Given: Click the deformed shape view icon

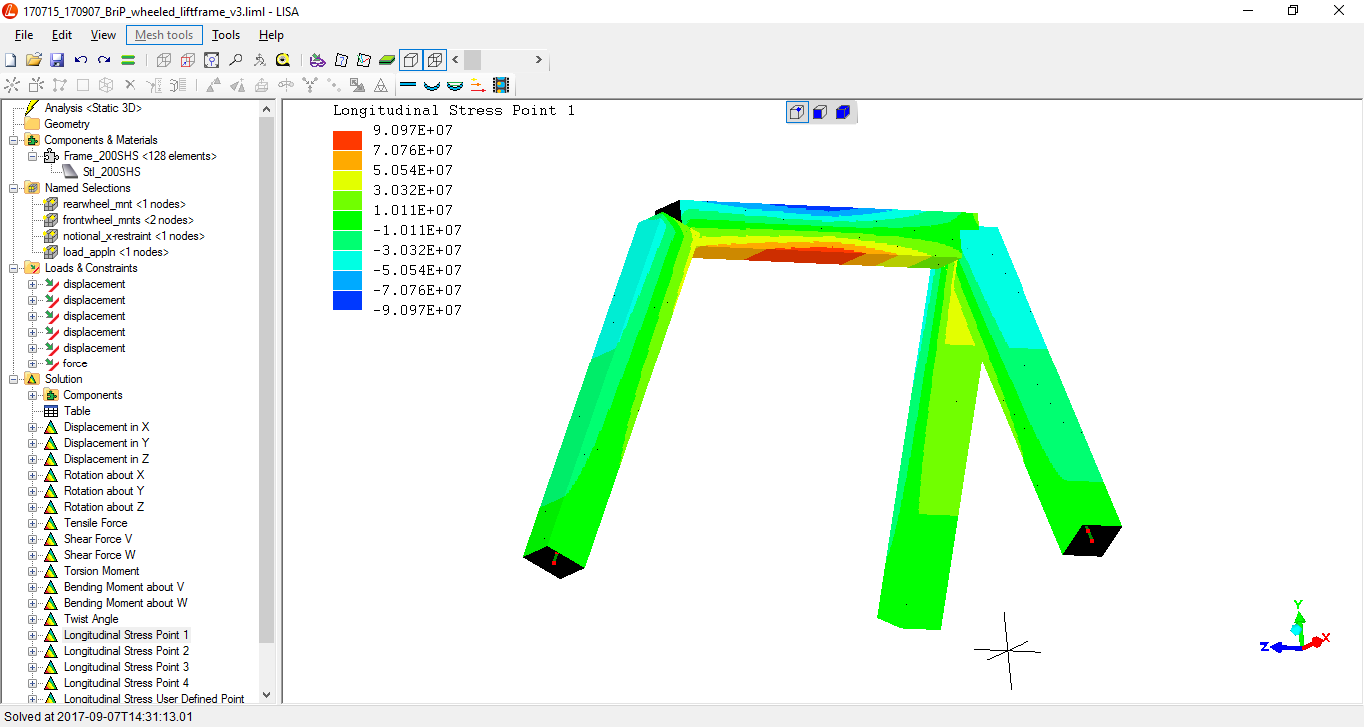Looking at the screenshot, I should (x=432, y=85).
